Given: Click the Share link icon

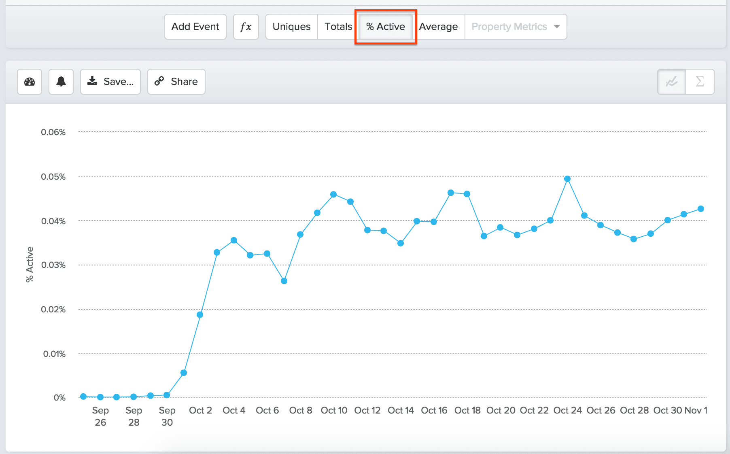Looking at the screenshot, I should tap(159, 81).
